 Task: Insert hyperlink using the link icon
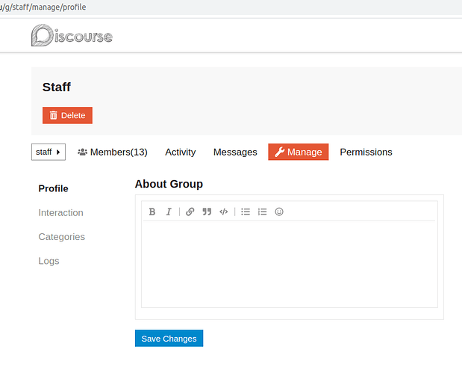190,212
